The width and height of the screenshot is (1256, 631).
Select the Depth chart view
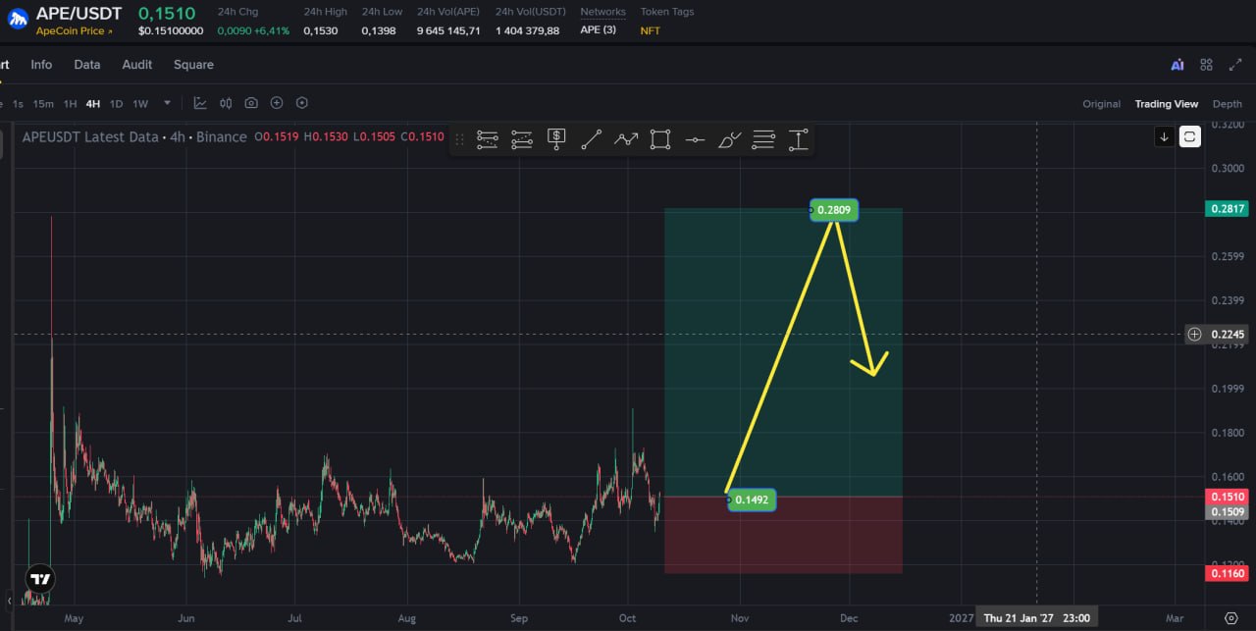click(x=1228, y=104)
